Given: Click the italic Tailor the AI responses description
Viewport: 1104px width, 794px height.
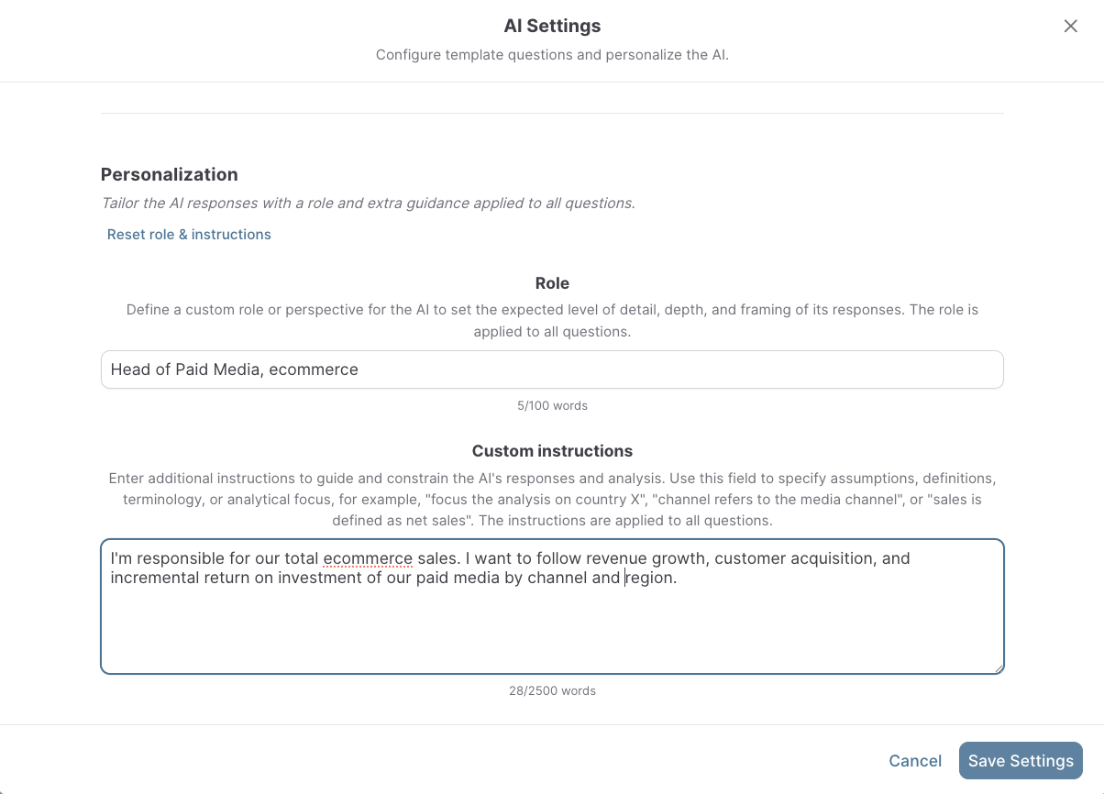Looking at the screenshot, I should click(x=368, y=204).
